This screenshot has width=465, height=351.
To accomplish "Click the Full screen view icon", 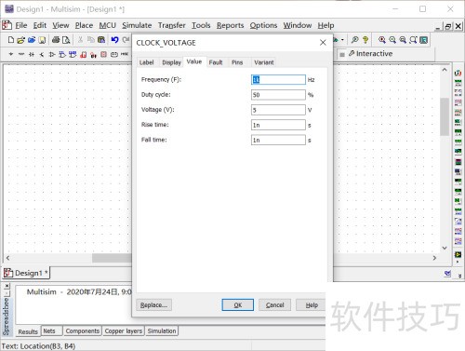I will 424,40.
